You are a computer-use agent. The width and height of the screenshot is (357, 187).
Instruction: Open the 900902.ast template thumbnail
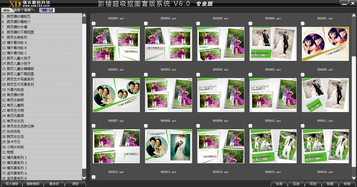pos(116,95)
